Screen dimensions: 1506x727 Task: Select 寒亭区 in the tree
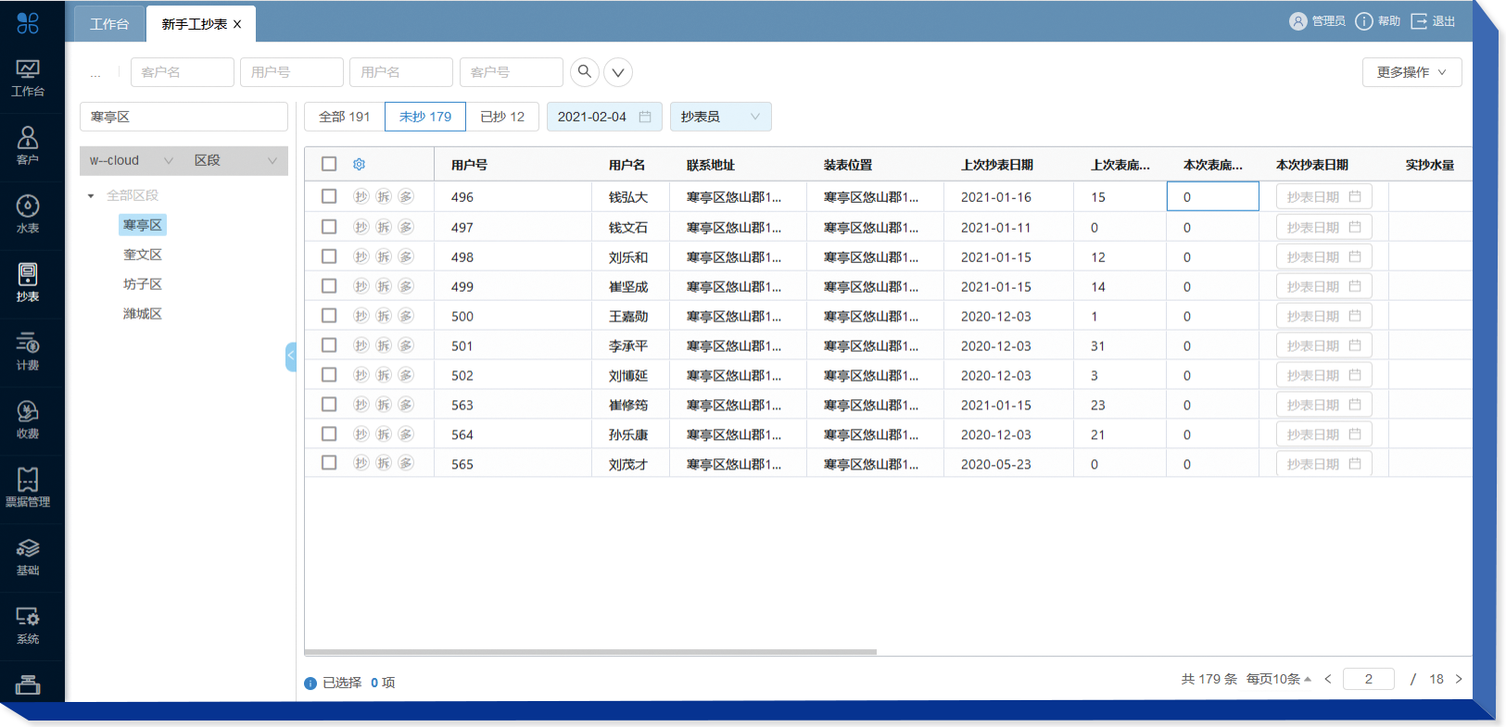click(143, 225)
